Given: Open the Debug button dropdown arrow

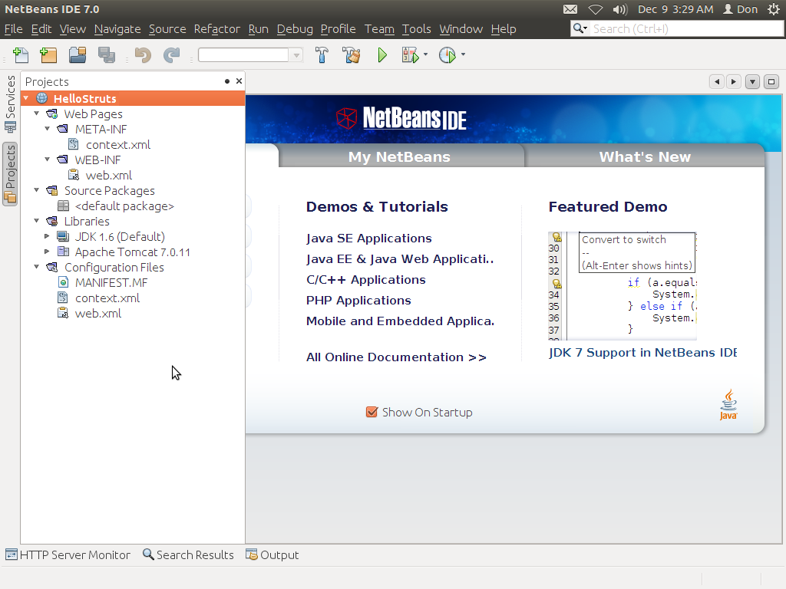Looking at the screenshot, I should (x=425, y=54).
